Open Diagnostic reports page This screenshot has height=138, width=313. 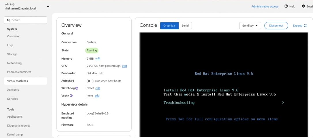(18, 126)
